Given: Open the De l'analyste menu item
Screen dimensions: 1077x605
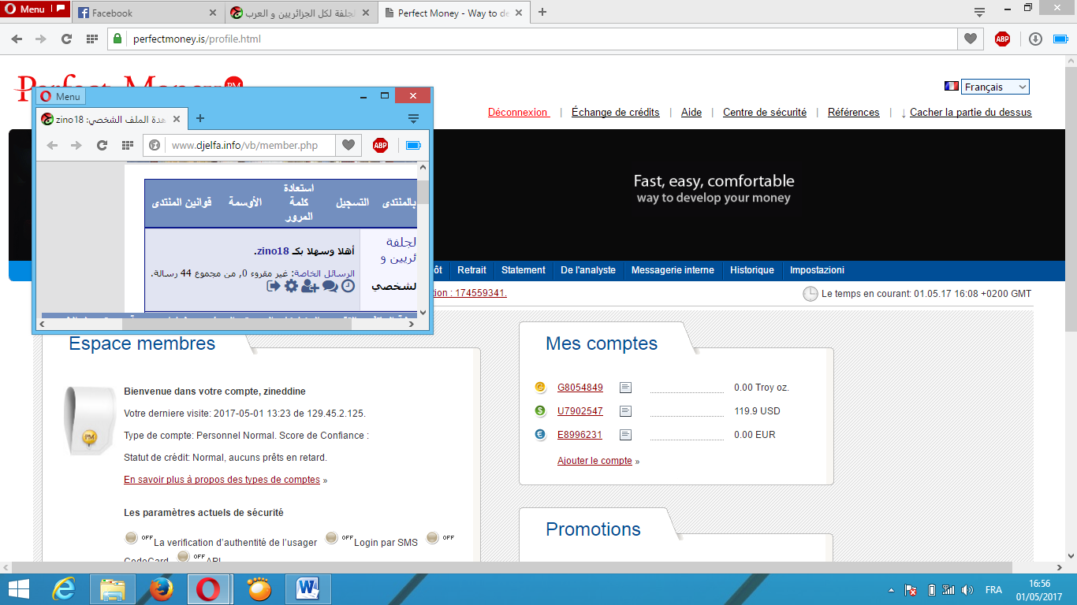Looking at the screenshot, I should [588, 270].
